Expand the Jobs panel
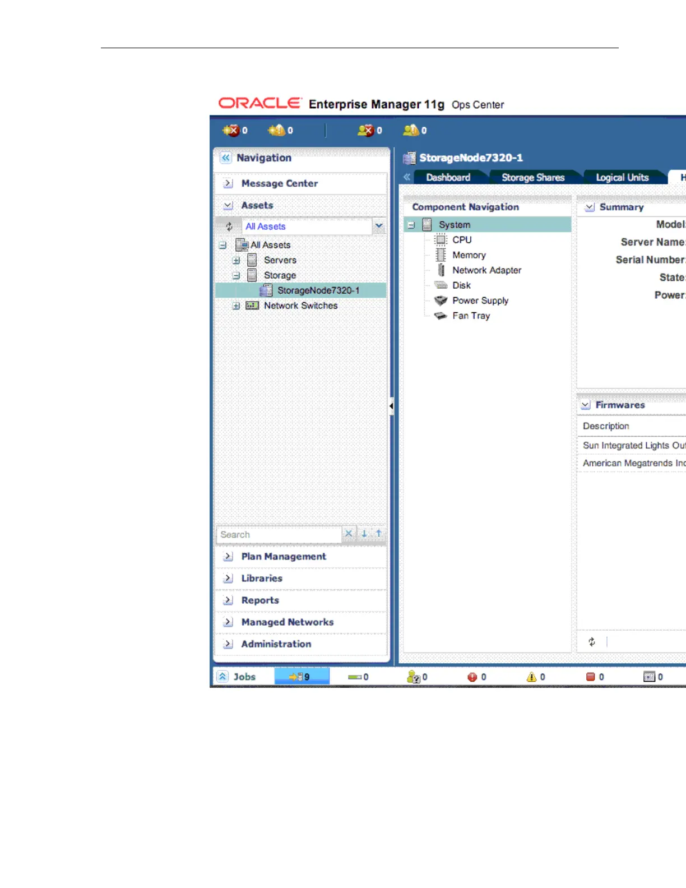 pos(223,677)
